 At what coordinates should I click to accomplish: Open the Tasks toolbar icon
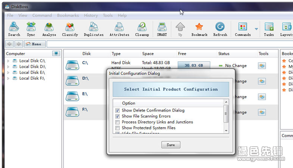[269, 29]
